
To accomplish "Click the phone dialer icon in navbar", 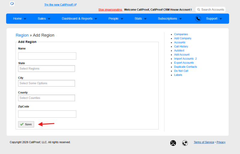I will pyautogui.click(x=198, y=19).
